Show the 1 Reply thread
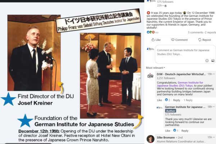 pos(188,100)
